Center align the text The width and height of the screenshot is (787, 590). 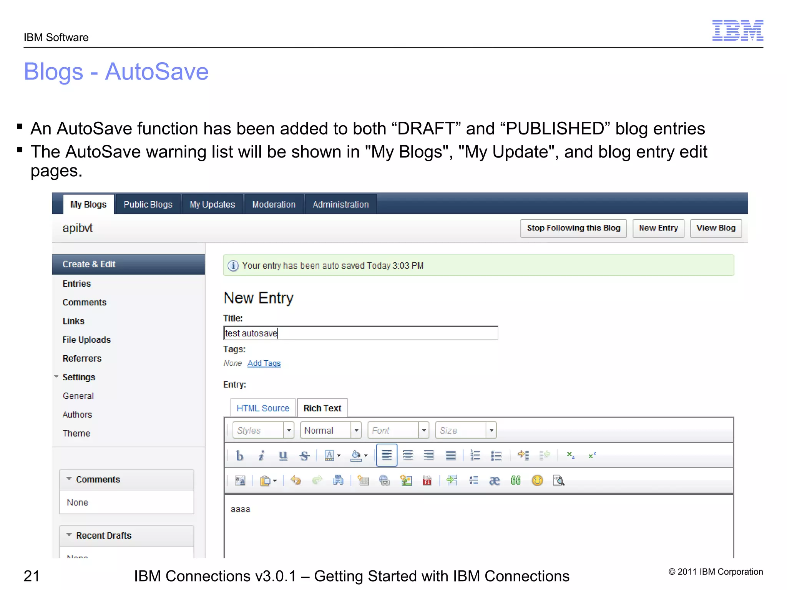[408, 456]
